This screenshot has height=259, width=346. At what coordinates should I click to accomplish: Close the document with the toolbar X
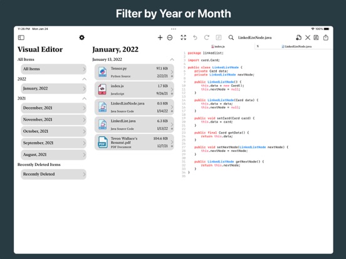308,38
